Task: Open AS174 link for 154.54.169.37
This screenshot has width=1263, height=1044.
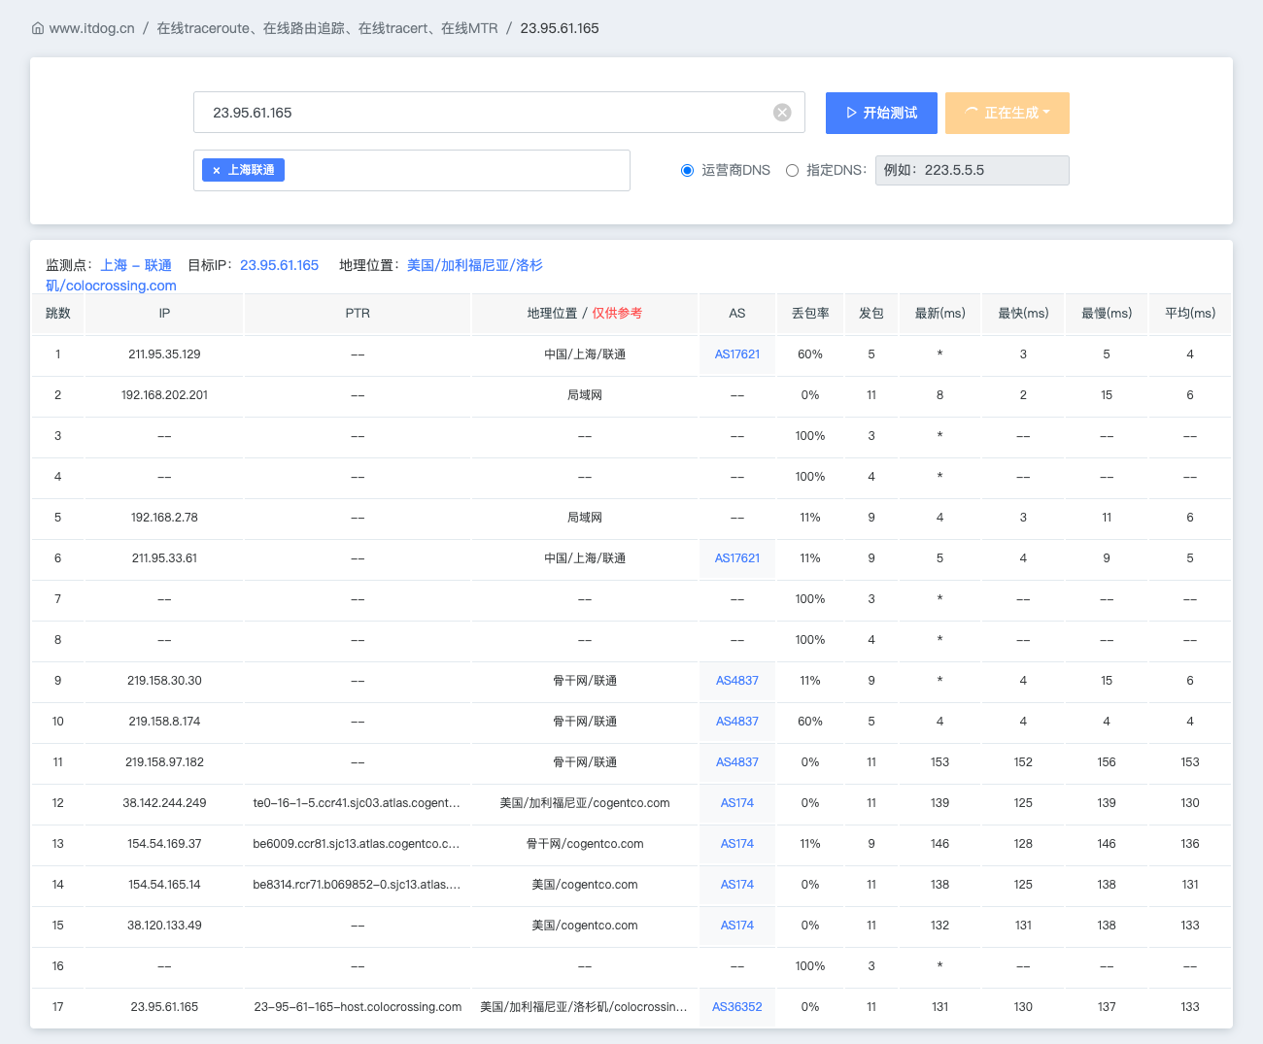Action: click(x=737, y=844)
